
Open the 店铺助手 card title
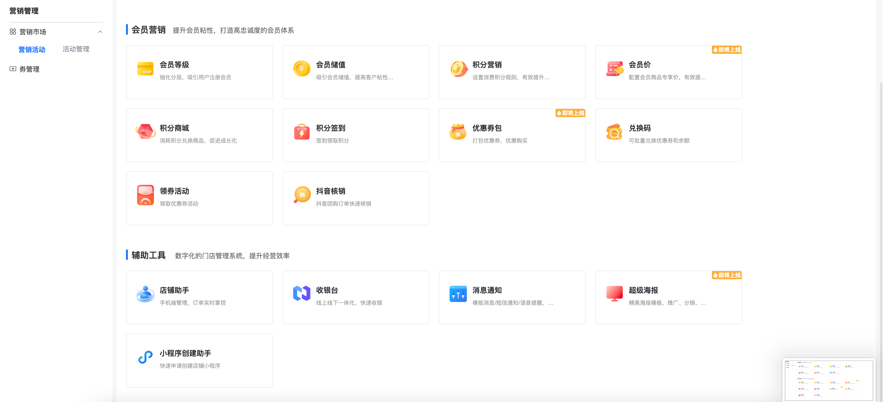174,290
